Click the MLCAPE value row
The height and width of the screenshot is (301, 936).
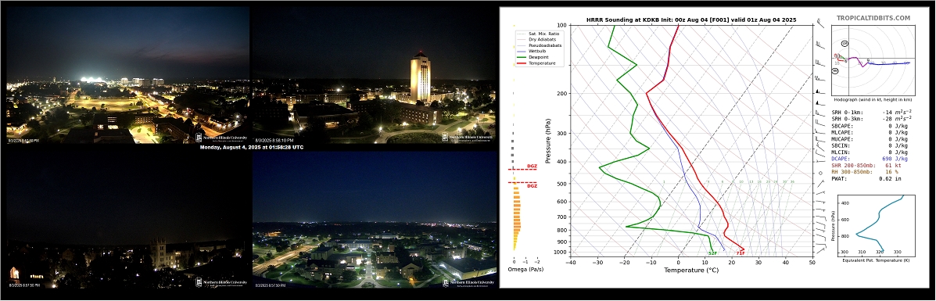(870, 132)
